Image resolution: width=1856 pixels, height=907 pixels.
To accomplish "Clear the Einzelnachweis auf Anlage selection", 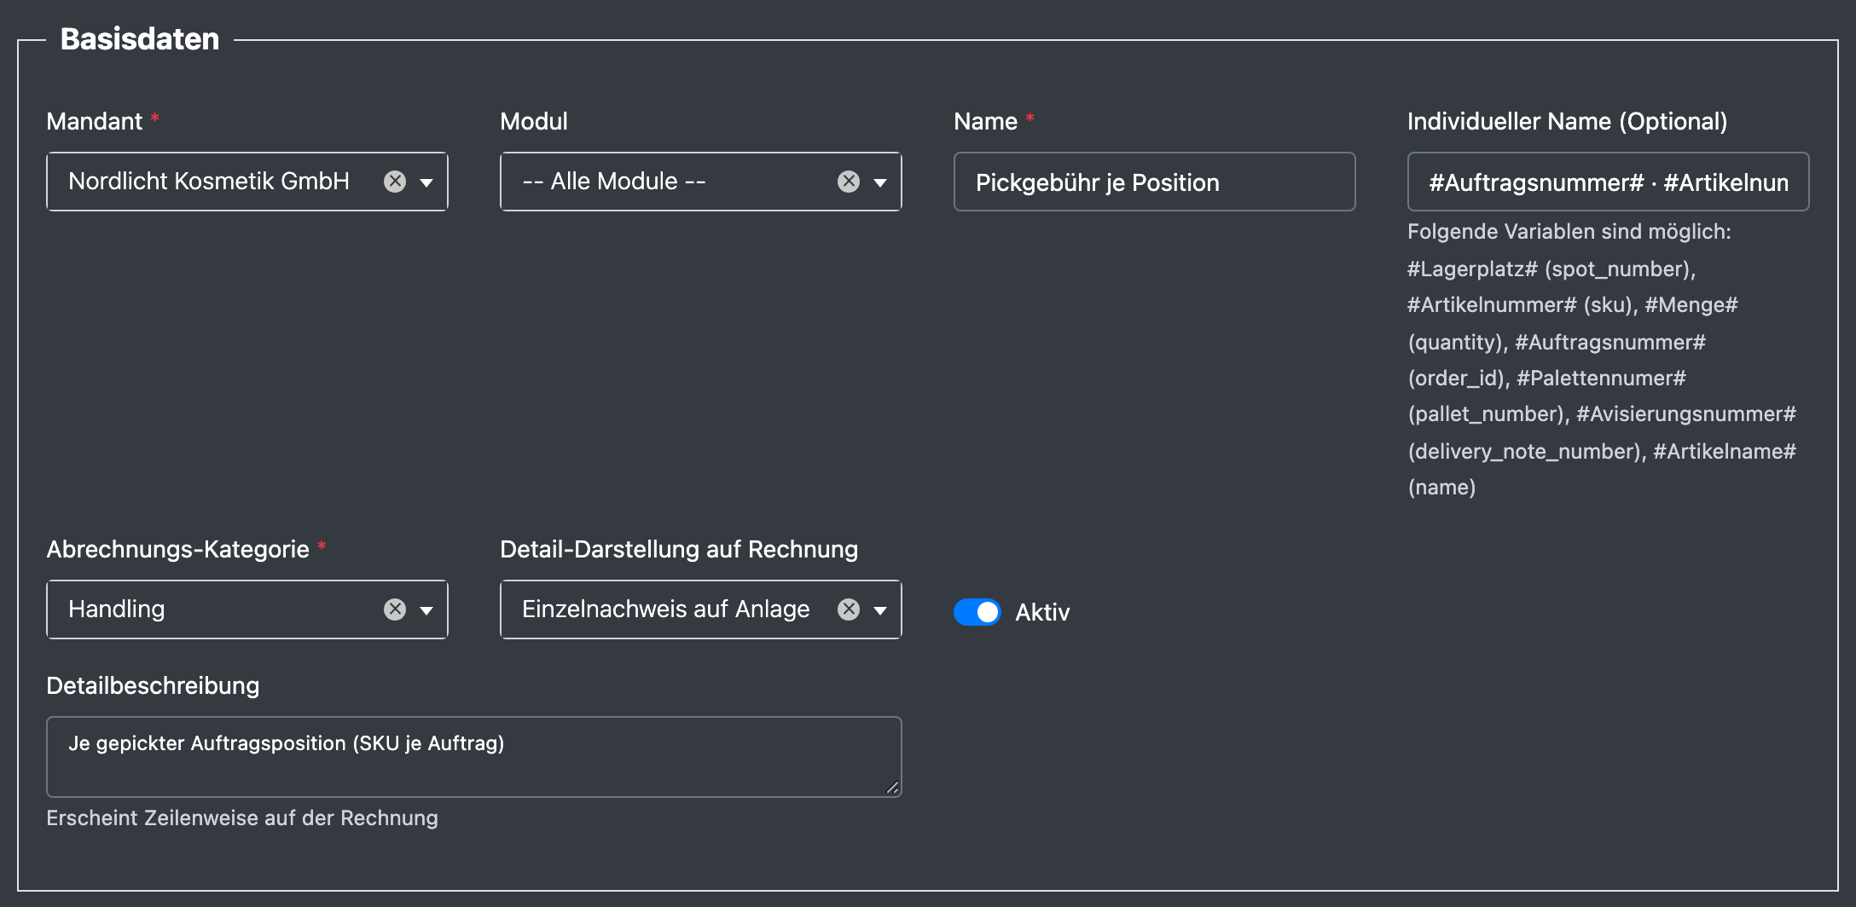I will pos(849,609).
